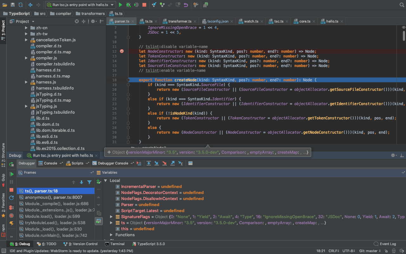Go to the next frame with the blue down arrow
This screenshot has height=254, width=406.
pyautogui.click(x=82, y=182)
